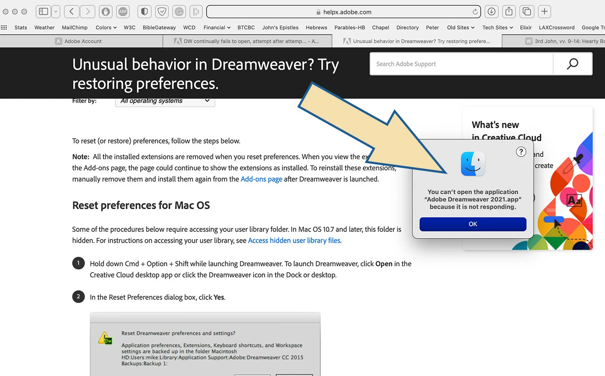Click the Reset preferences for Mac OS heading
Screen dimensions: 605x376
(x=141, y=205)
